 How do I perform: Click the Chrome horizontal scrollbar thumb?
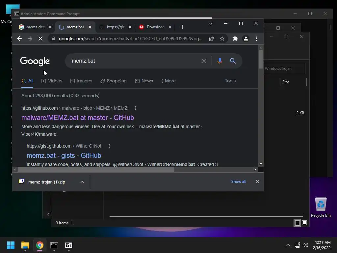(96, 170)
